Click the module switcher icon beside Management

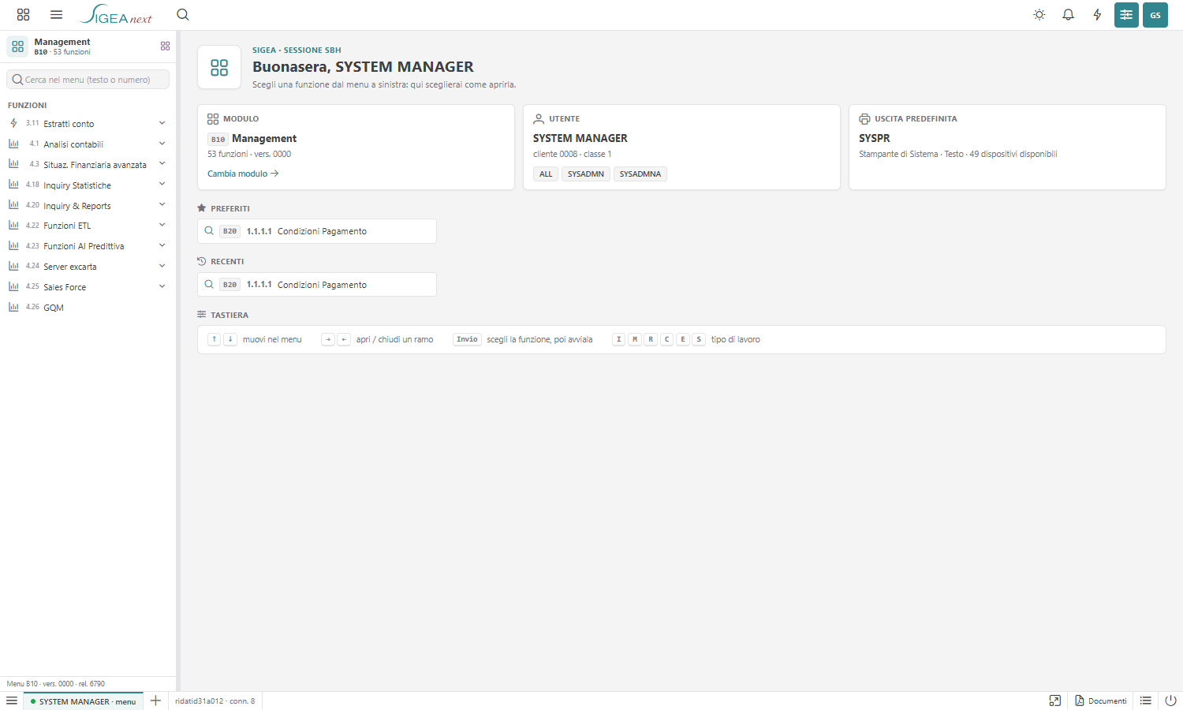(165, 47)
